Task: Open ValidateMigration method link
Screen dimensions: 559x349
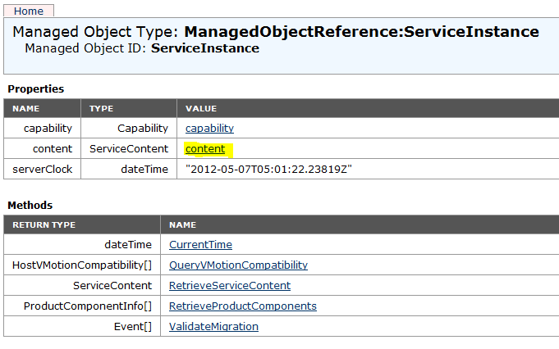Action: 214,327
